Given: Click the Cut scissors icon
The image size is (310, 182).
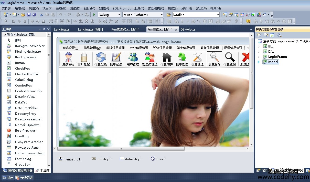Looking at the screenshot, I should [x=41, y=15].
